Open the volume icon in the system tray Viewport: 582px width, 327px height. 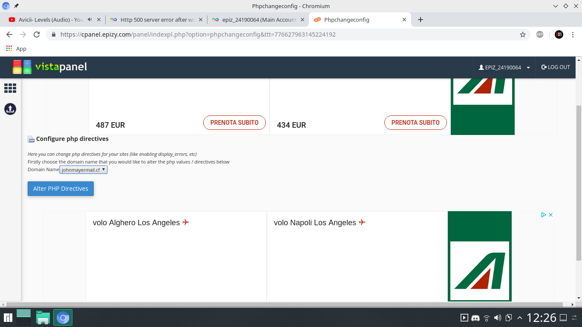point(497,318)
